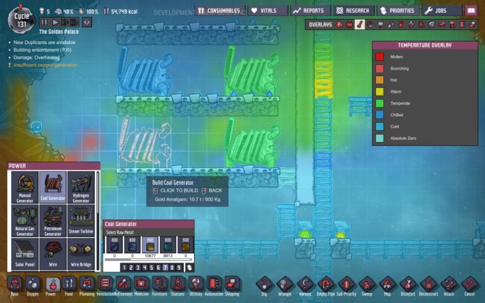Select the Cancel tool

pos(469,286)
